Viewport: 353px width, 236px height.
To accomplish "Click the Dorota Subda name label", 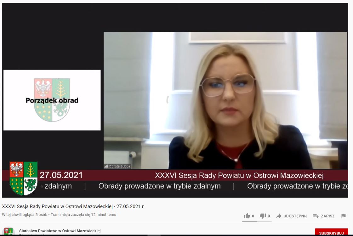I will coord(120,166).
